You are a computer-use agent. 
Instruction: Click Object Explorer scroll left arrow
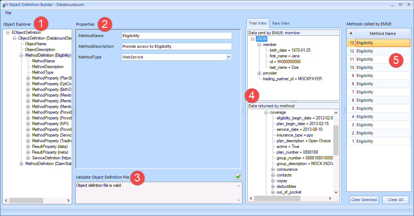click(x=6, y=200)
